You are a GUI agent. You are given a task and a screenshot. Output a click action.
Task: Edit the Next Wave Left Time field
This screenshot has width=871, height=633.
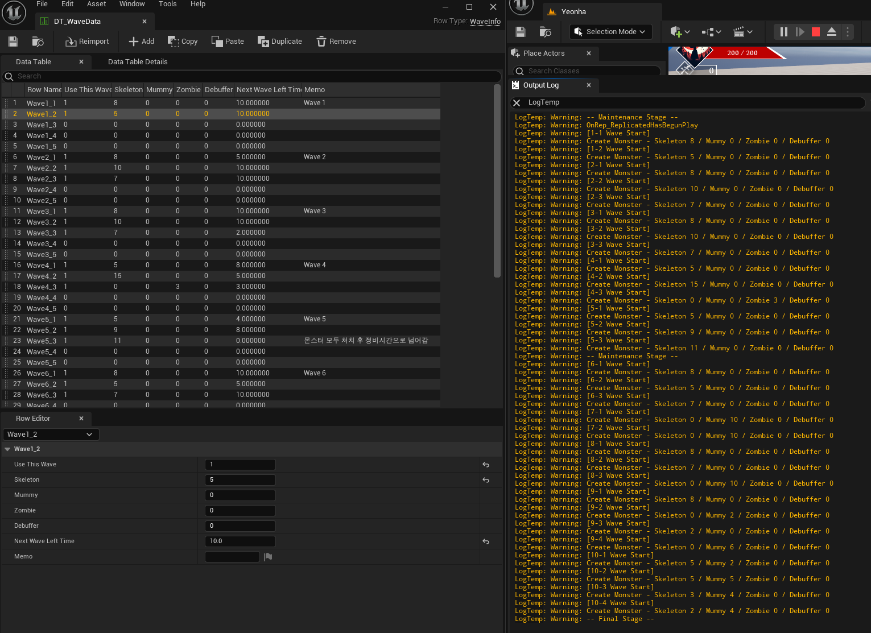(240, 541)
